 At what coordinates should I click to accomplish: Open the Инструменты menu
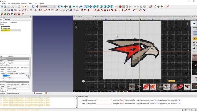(x=16, y=4)
